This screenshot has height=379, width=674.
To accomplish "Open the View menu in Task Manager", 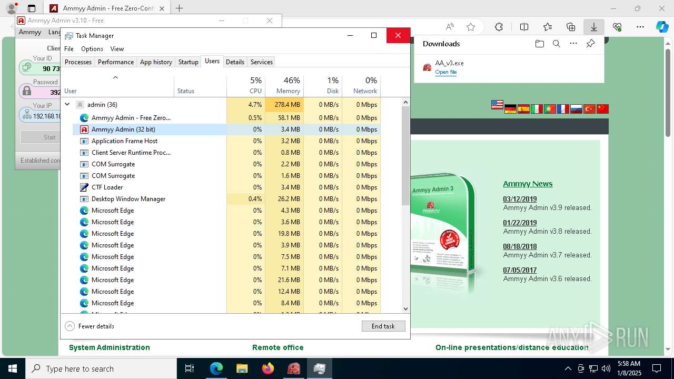I will tap(117, 48).
